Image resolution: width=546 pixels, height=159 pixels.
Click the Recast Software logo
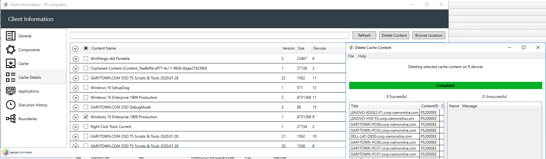(17, 152)
